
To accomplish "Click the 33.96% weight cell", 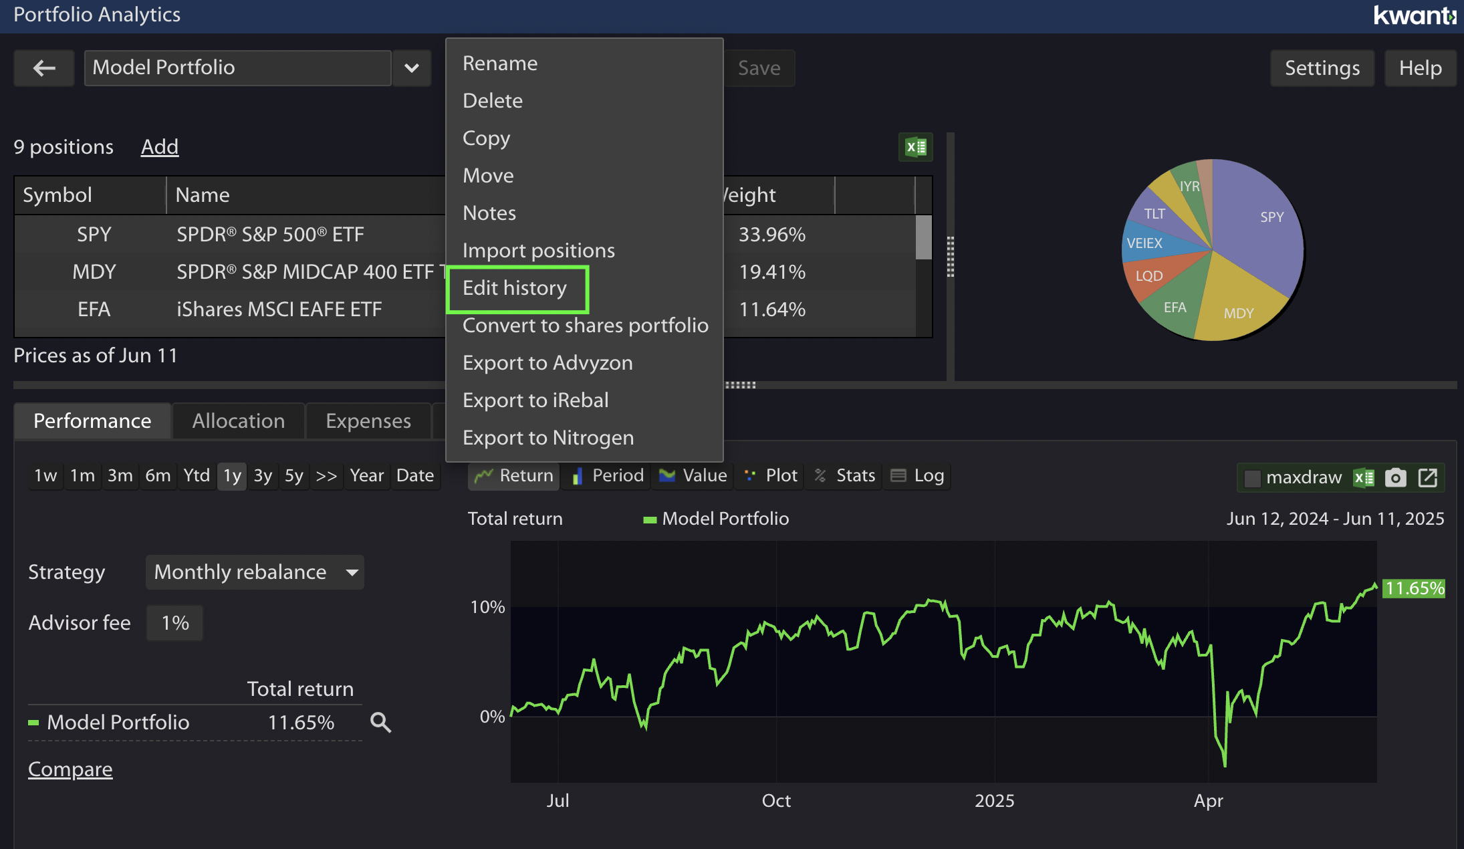I will click(772, 234).
